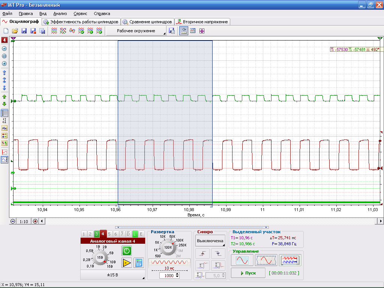Click the save icon with red square

[x=33, y=31]
